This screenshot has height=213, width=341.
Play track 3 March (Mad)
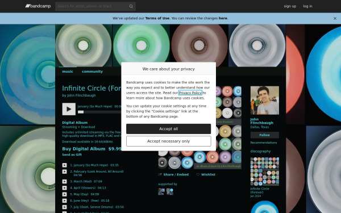pos(65,181)
